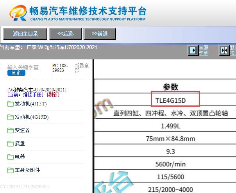This screenshot has height=193, width=236.
Task: Click PC.188-29923 text
Action: pyautogui.click(x=60, y=68)
